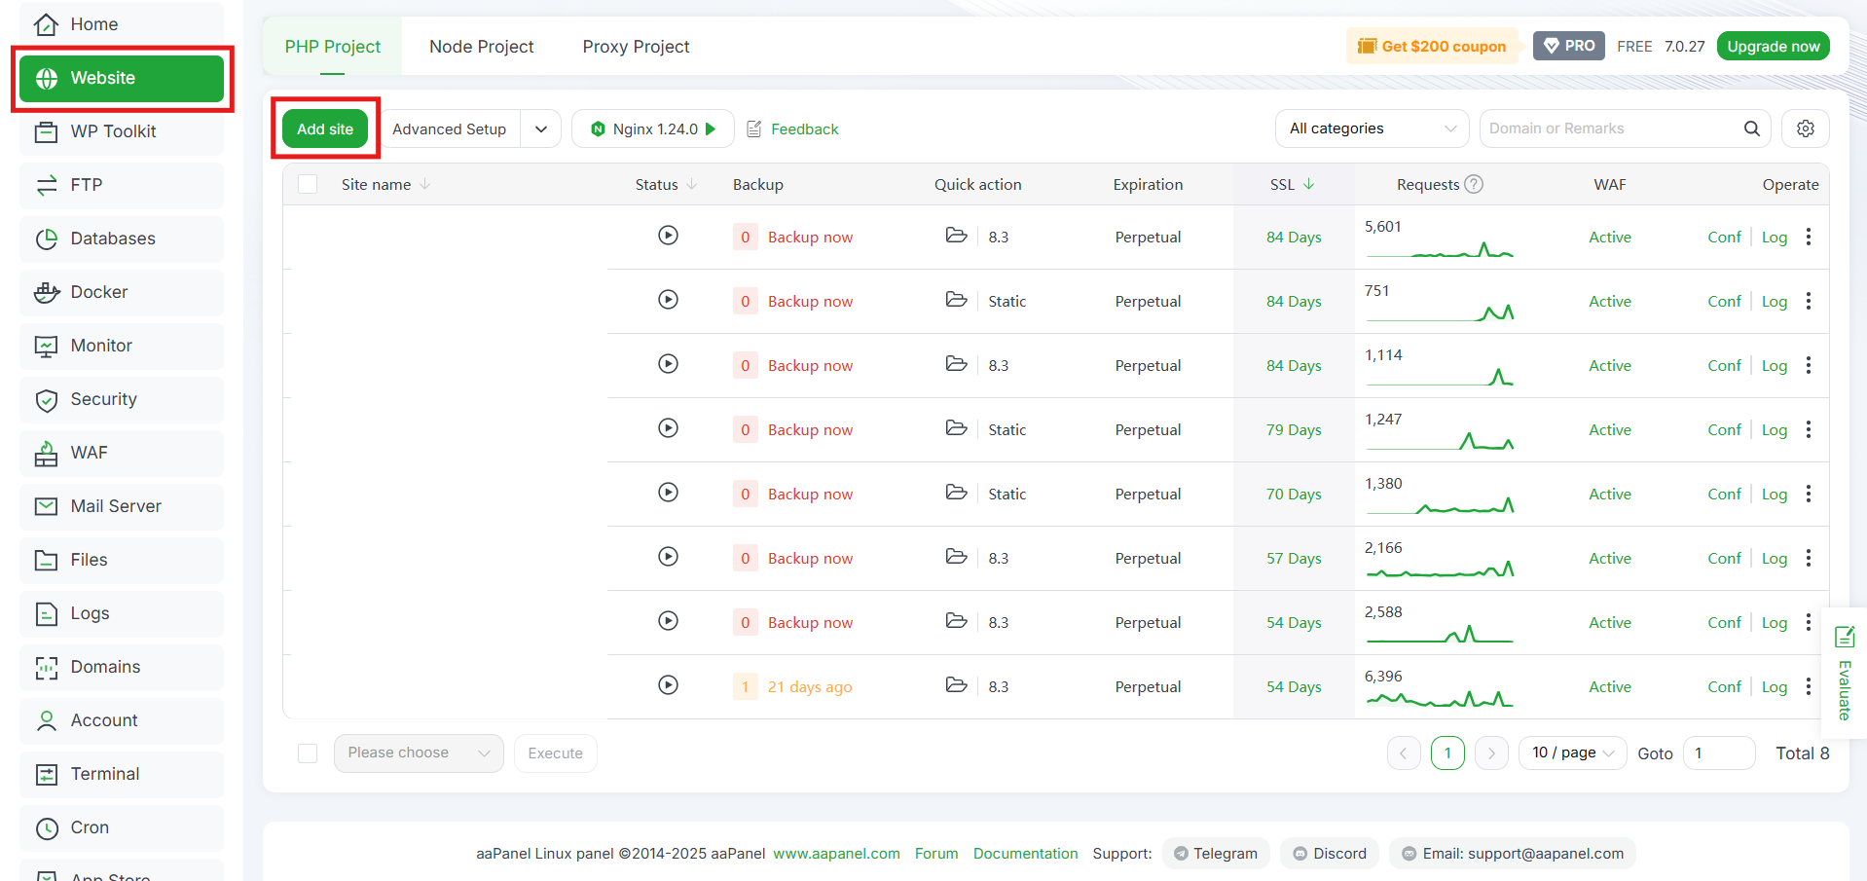Toggle running status of the 5,601 requests site

point(668,235)
